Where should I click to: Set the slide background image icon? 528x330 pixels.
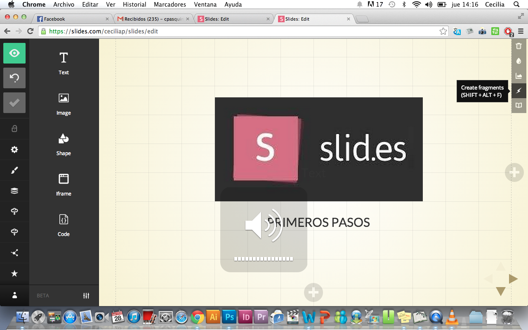(519, 76)
